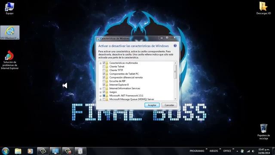The width and height of the screenshot is (275, 155).
Task: Switch to the recording app taskbar button
Action: click(x=68, y=151)
